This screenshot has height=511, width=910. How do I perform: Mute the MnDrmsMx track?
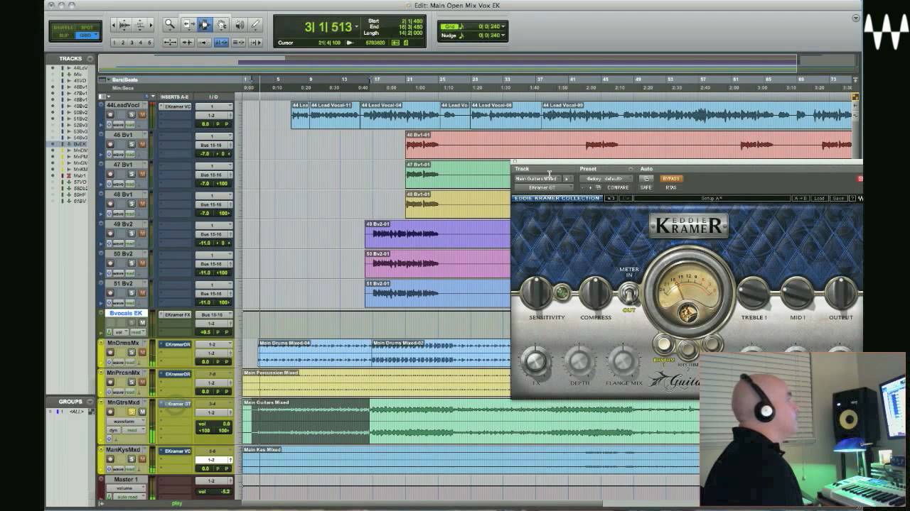click(142, 353)
